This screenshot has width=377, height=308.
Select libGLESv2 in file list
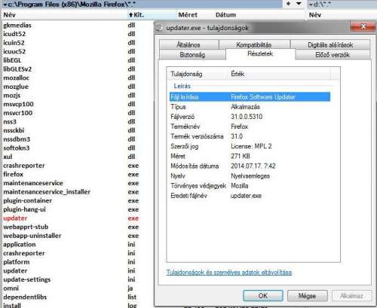pyautogui.click(x=17, y=69)
